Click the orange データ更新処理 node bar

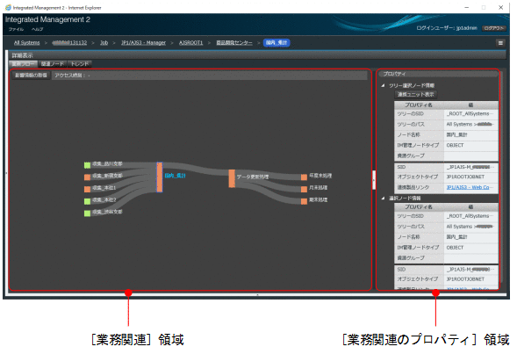pos(232,178)
